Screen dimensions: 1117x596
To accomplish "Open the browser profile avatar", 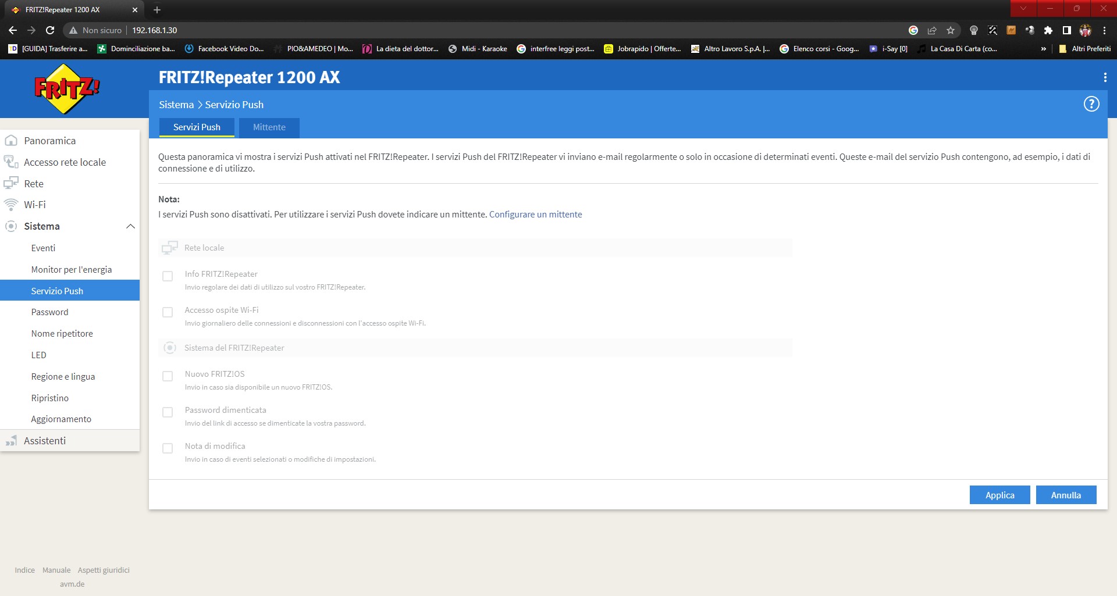I will click(1086, 30).
